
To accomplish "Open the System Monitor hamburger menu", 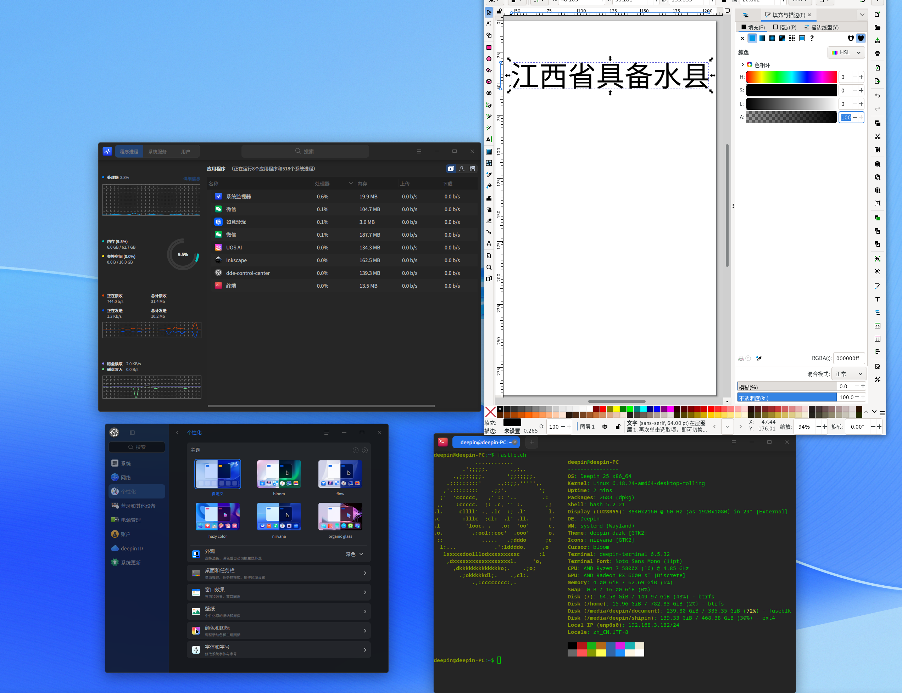I will tap(419, 151).
